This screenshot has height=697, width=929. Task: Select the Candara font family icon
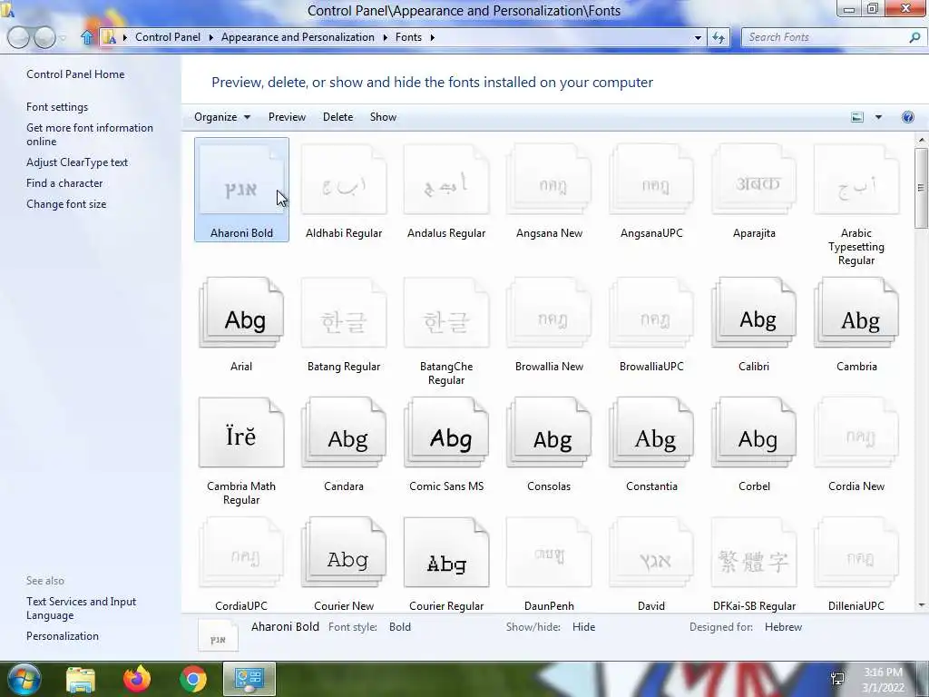coord(344,433)
